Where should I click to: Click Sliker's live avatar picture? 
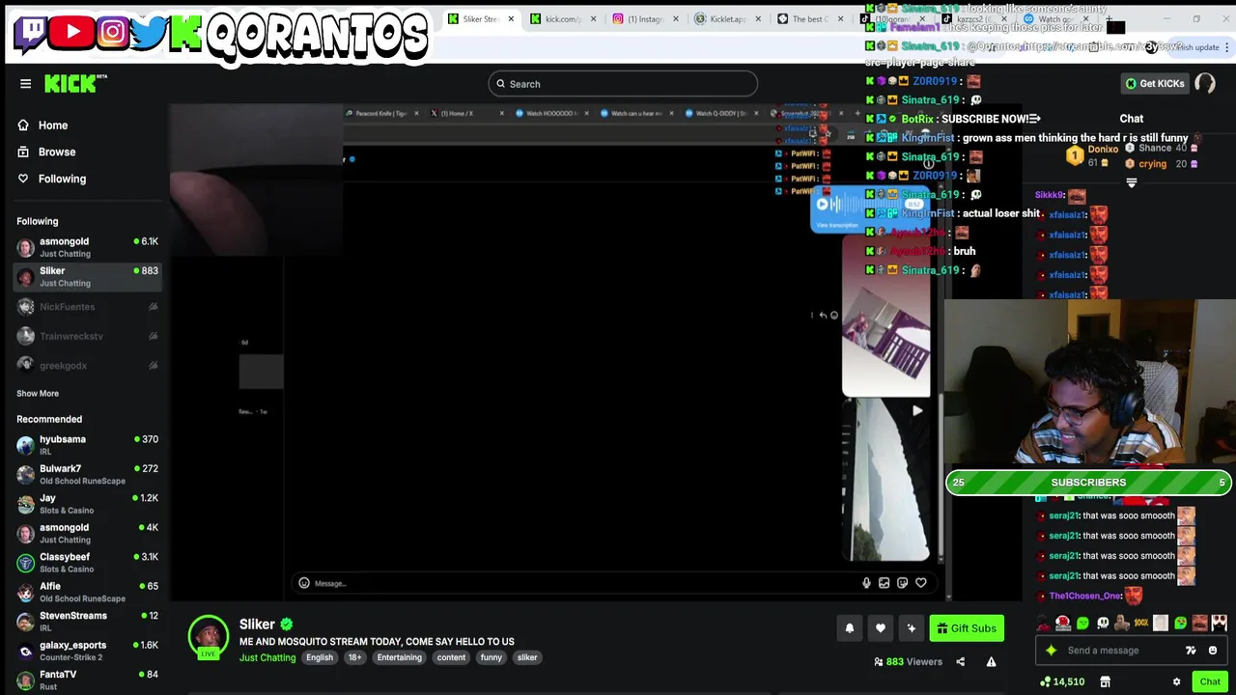coord(208,637)
